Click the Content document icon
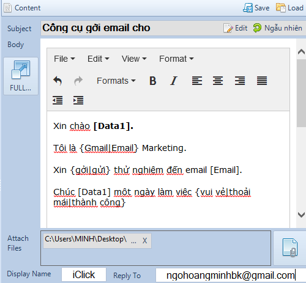 click(x=8, y=8)
